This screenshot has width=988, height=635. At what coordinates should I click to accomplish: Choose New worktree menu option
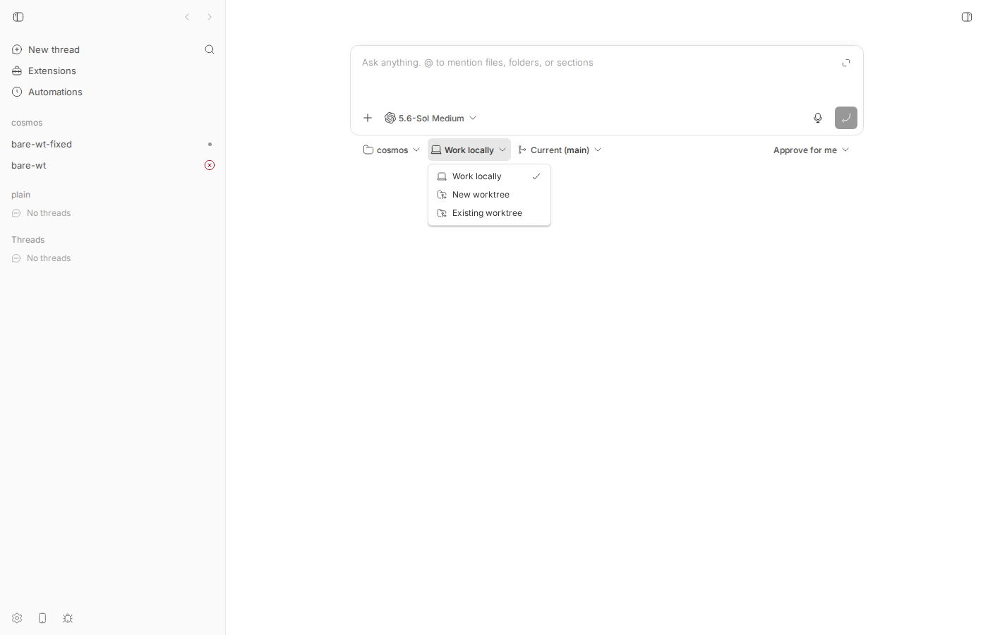(489, 195)
